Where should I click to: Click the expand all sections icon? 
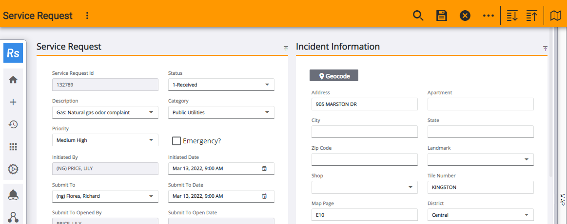[512, 16]
